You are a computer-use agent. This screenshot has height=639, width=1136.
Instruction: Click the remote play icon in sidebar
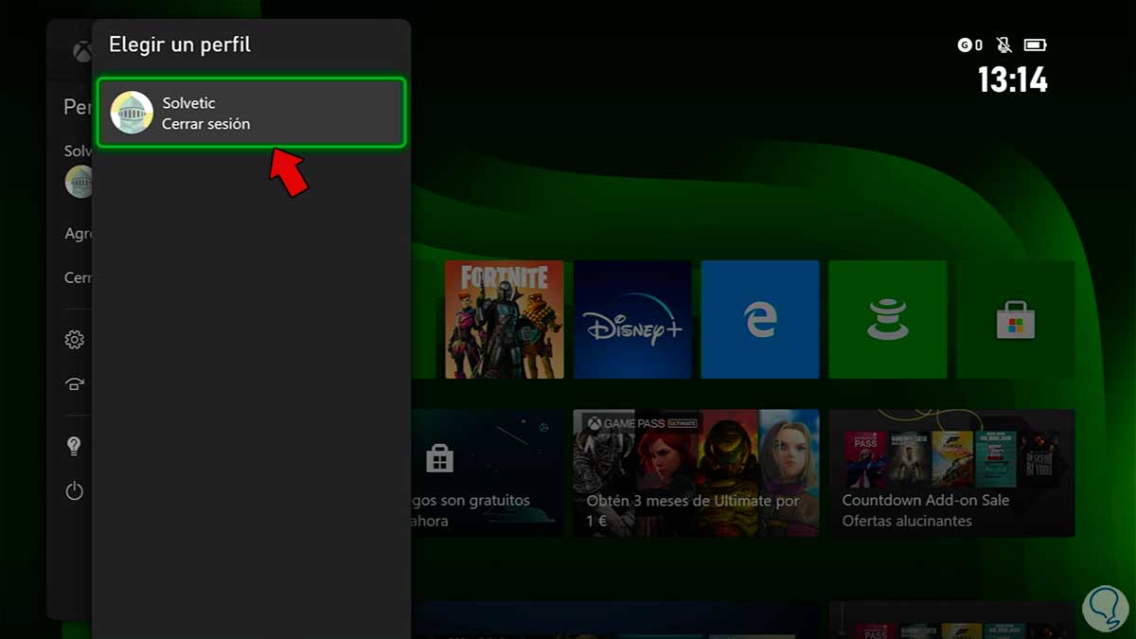(75, 383)
